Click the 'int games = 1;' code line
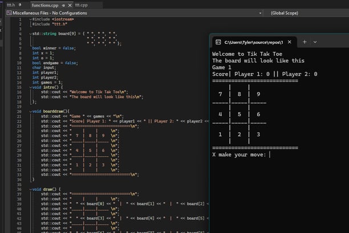The width and height of the screenshot is (349, 233). pyautogui.click(x=47, y=82)
